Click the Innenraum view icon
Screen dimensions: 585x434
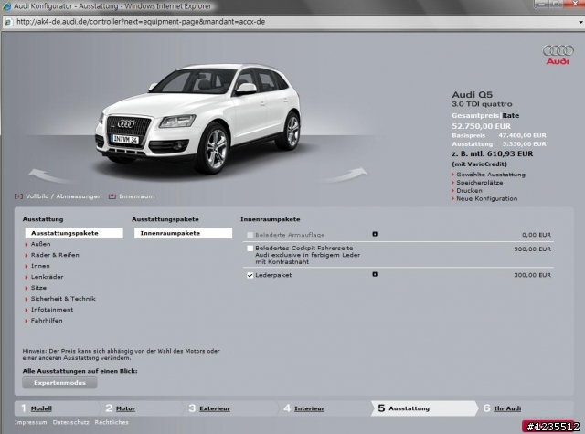[x=112, y=196]
